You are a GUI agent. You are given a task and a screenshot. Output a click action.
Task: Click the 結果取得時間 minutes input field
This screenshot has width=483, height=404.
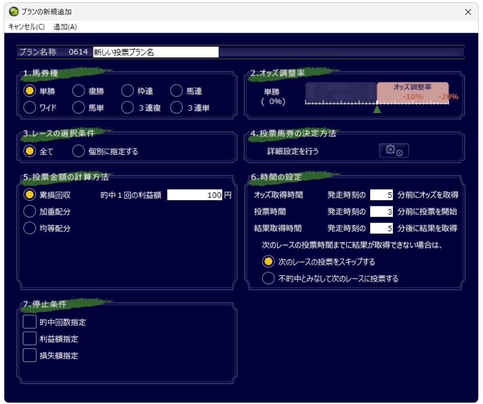pyautogui.click(x=381, y=228)
